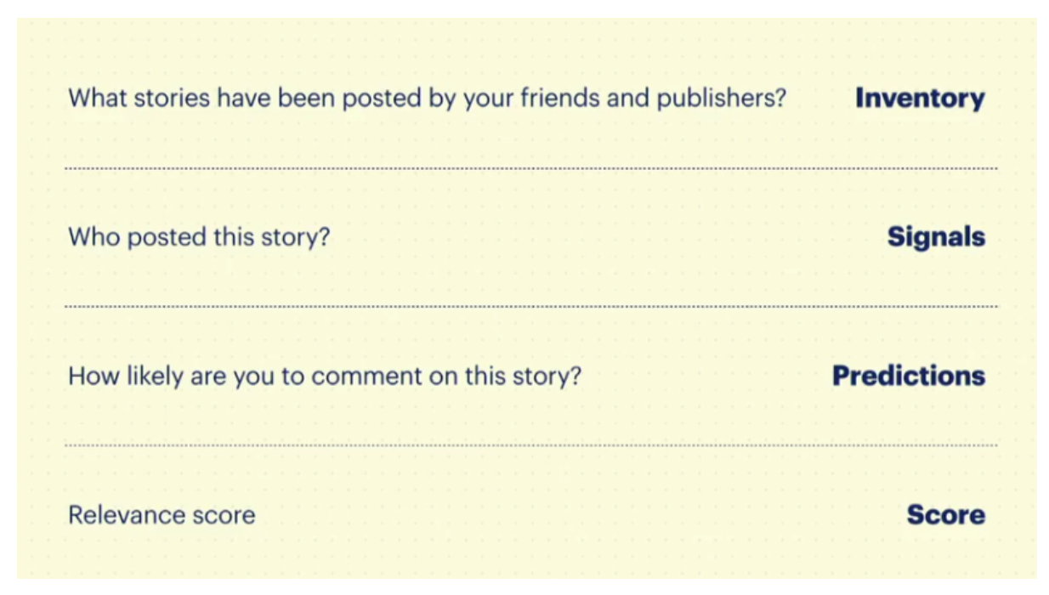The width and height of the screenshot is (1049, 595).
Task: Click the word 'What' starting the first question
Action: tap(96, 99)
